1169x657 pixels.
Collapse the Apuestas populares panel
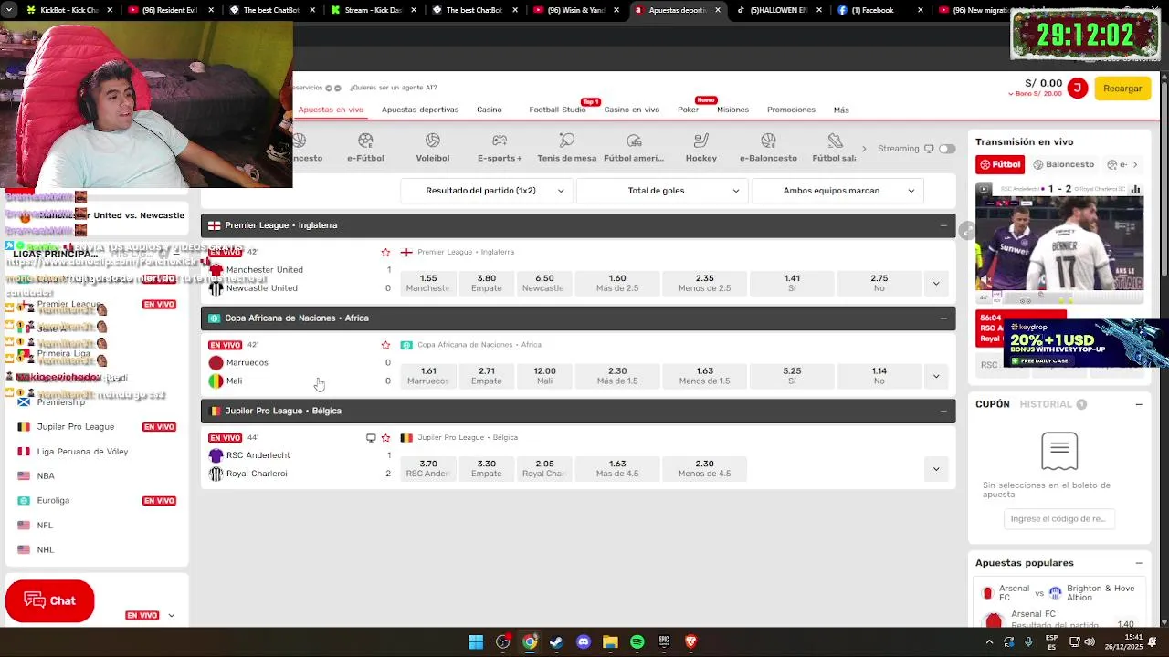click(x=1139, y=563)
